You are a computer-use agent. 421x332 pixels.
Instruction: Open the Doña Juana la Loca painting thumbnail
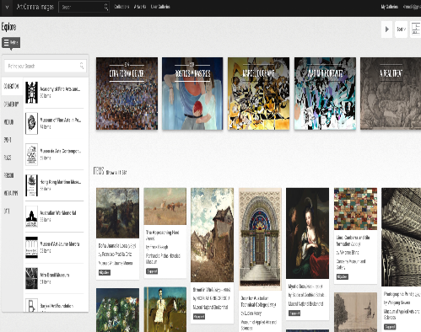[x=117, y=213]
